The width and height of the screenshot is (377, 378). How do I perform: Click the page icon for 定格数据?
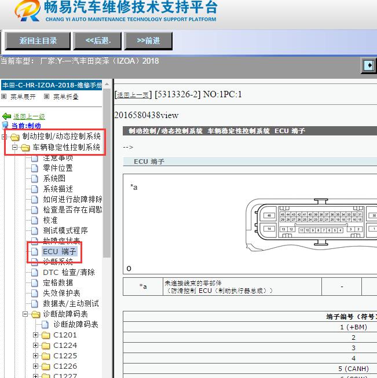[35, 283]
